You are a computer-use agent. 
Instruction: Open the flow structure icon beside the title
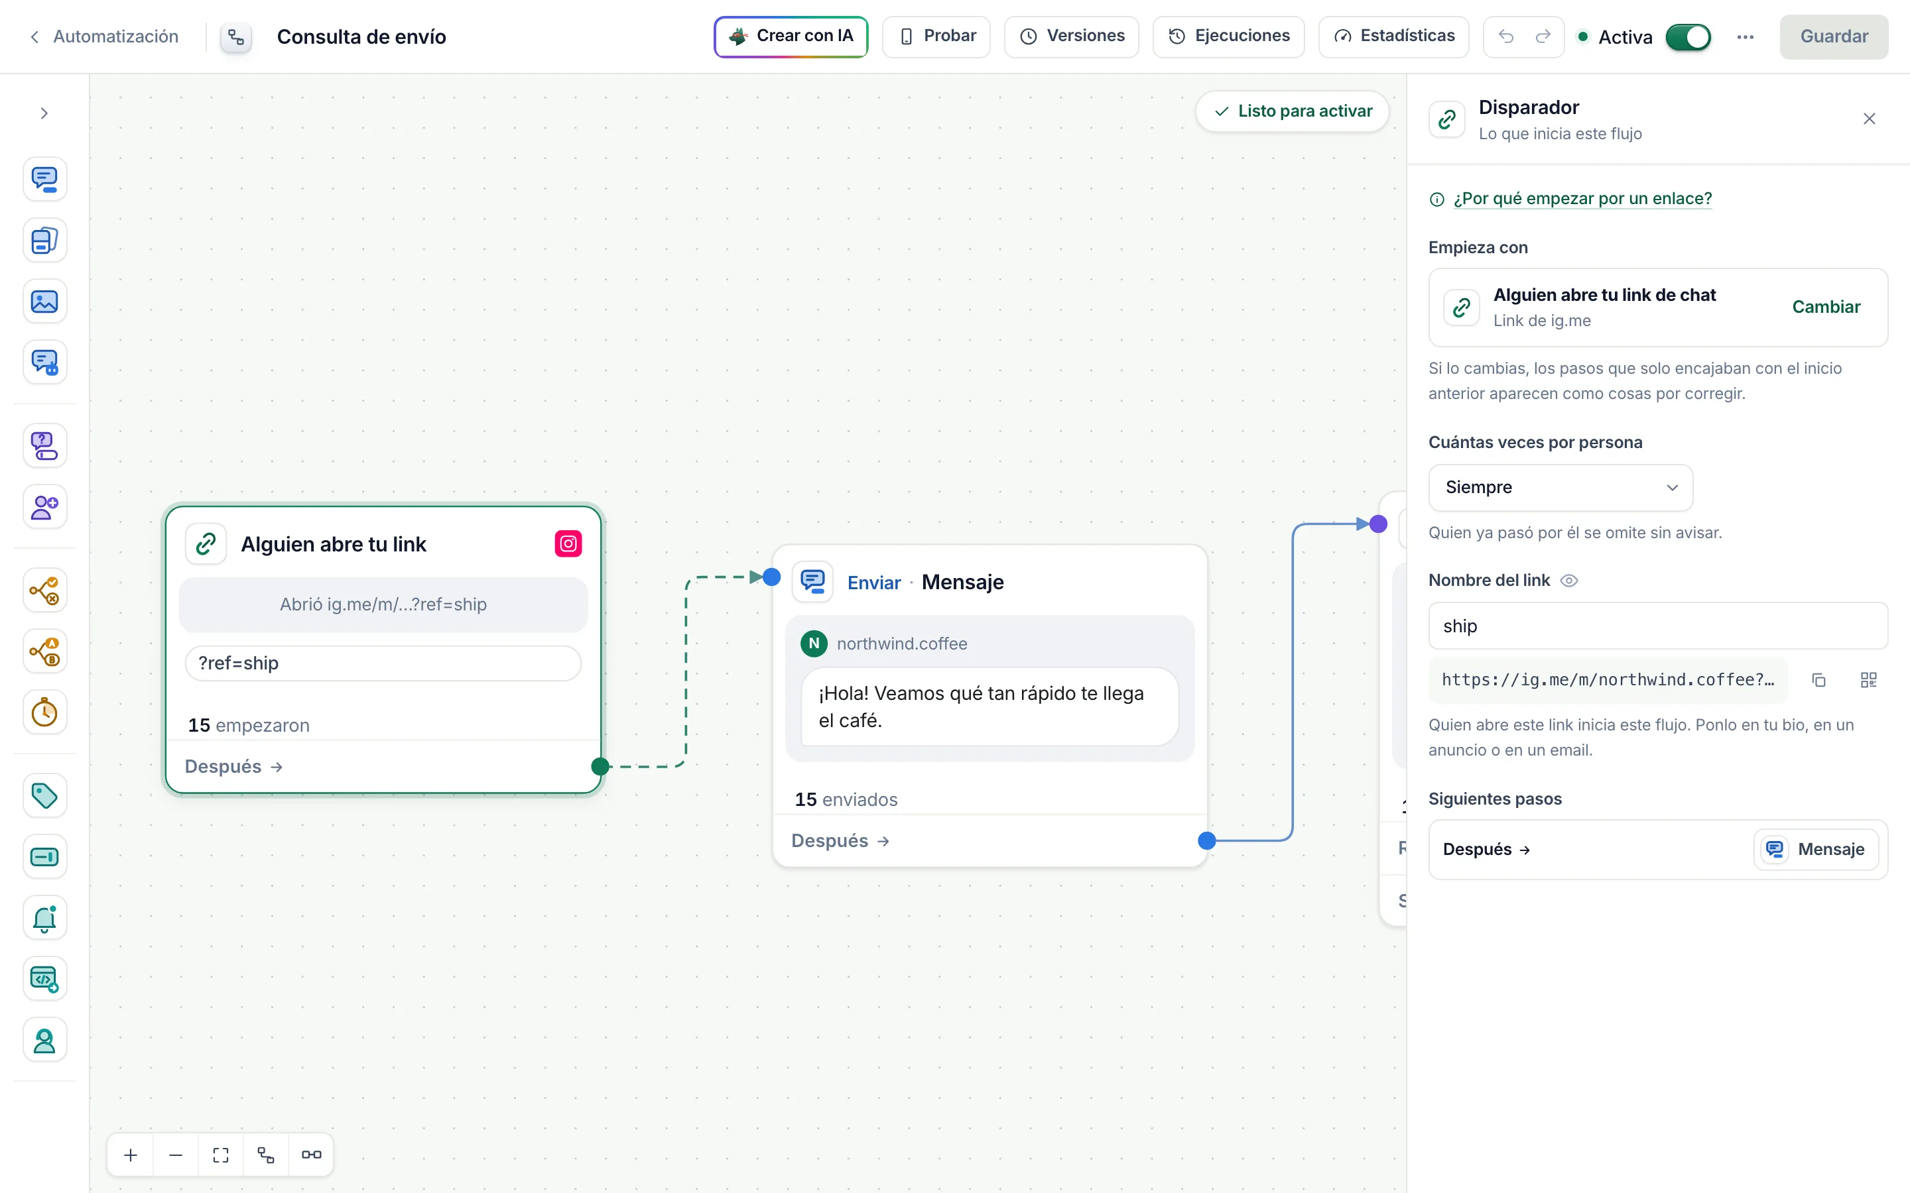[236, 37]
